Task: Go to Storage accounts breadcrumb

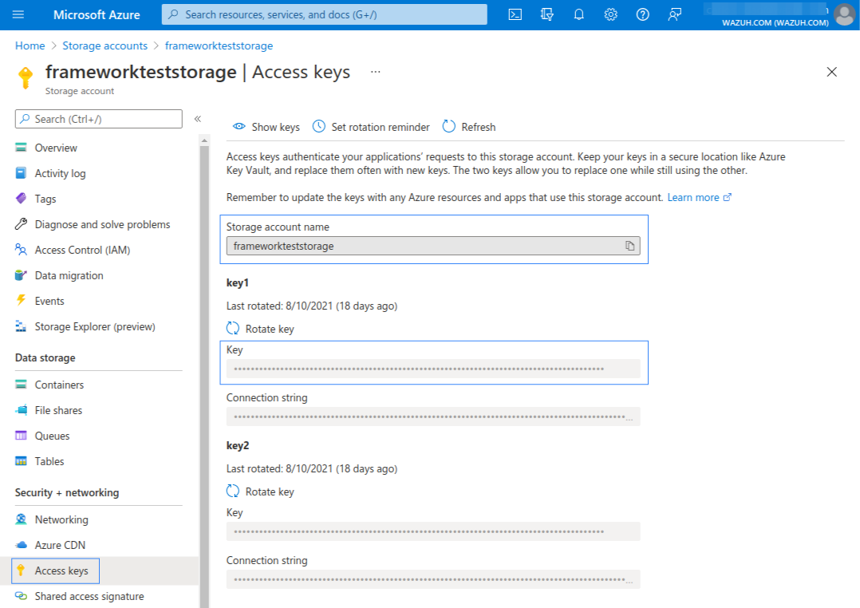Action: 105,45
